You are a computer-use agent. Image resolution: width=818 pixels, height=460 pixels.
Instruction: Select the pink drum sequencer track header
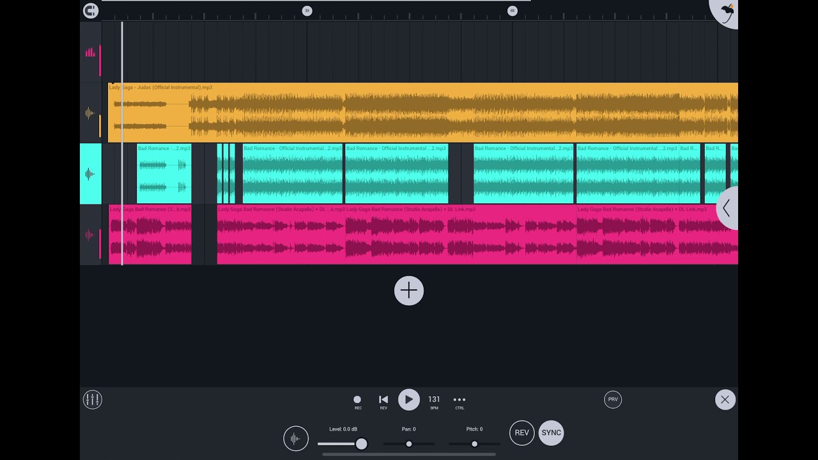click(x=90, y=52)
